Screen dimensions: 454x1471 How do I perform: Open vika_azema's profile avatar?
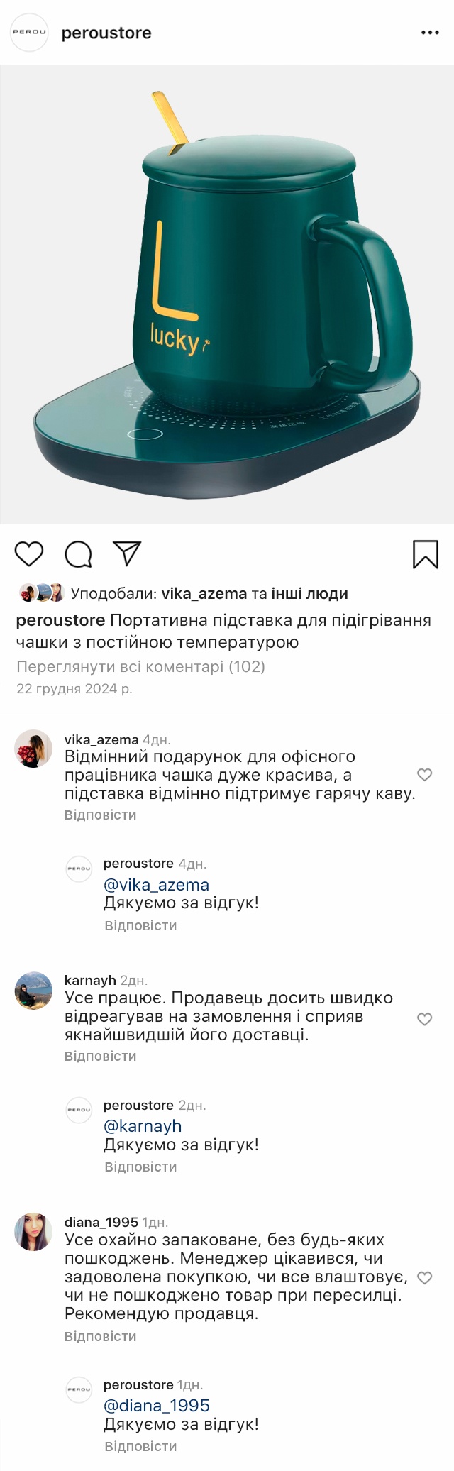tap(33, 749)
